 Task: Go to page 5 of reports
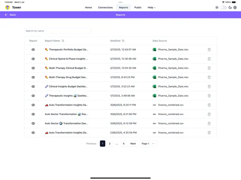[124, 143]
